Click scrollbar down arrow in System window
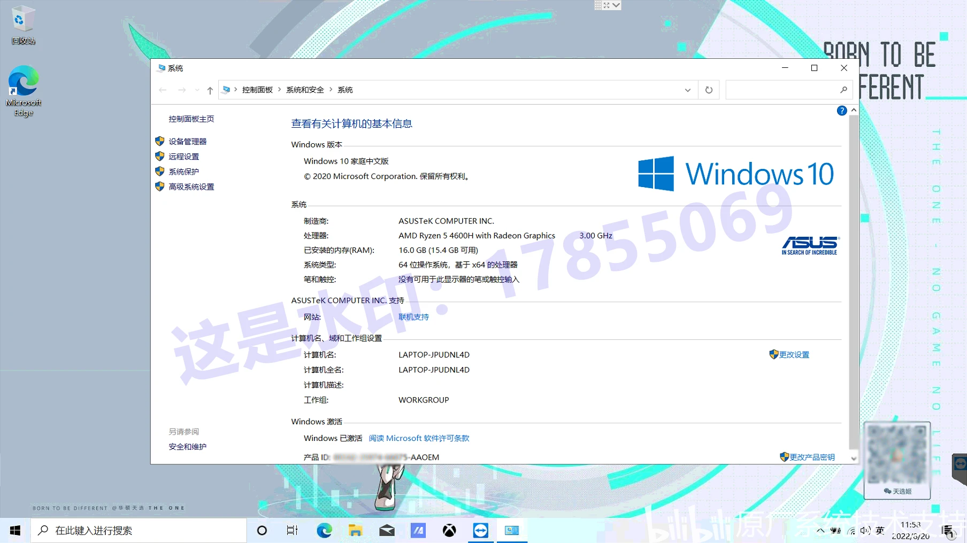This screenshot has width=967, height=543. coord(854,459)
